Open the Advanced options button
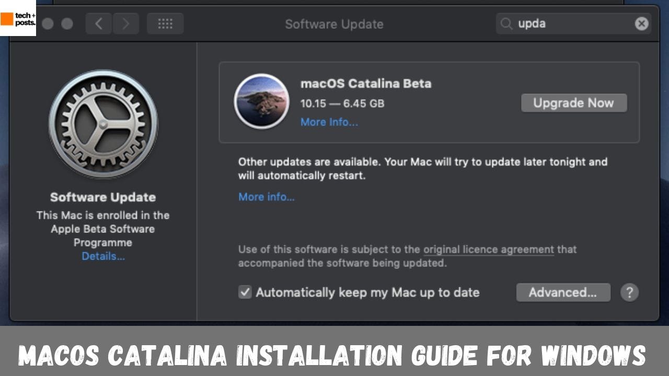669x376 pixels. (x=563, y=292)
